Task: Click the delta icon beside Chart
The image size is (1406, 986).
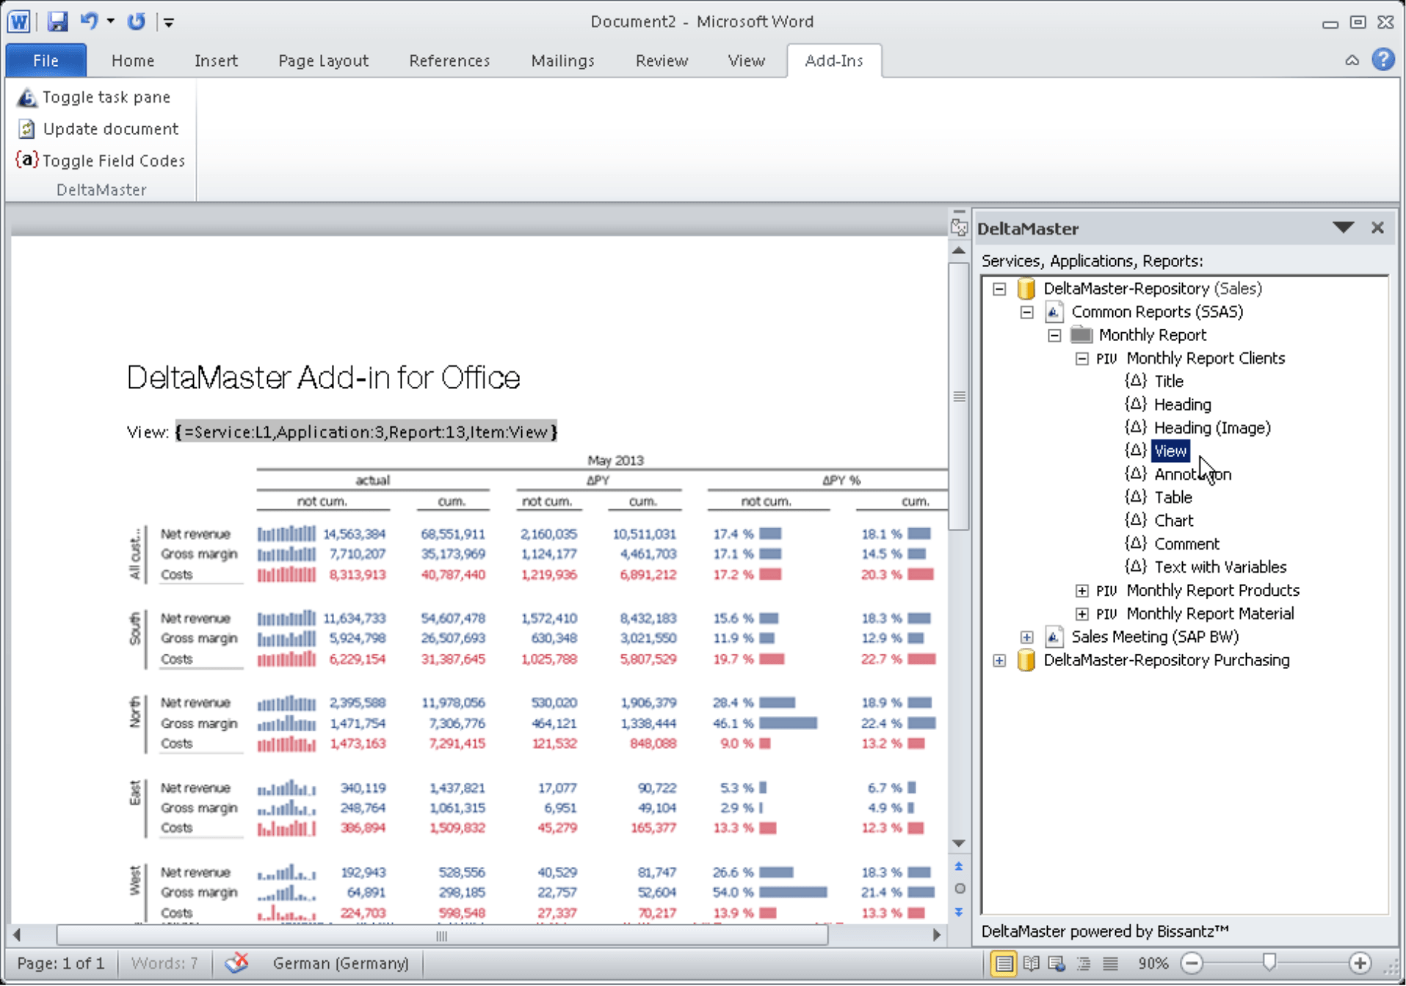Action: pos(1136,520)
